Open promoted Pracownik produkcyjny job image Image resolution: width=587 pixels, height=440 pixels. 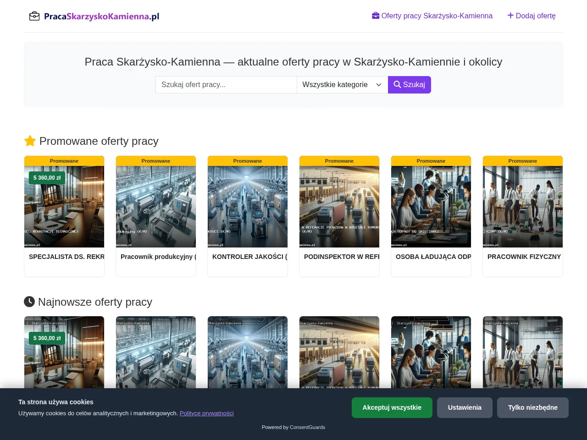156,207
